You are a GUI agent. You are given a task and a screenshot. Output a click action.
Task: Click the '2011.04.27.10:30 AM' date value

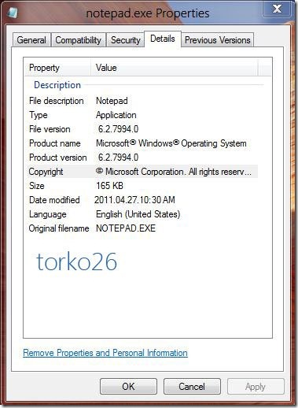coord(134,200)
